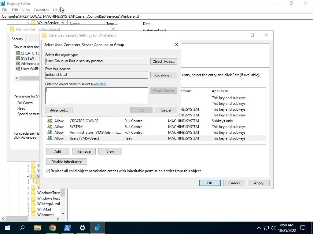This screenshot has width=313, height=234.
Task: Click the collabnet.local location field
Action: 97,75
